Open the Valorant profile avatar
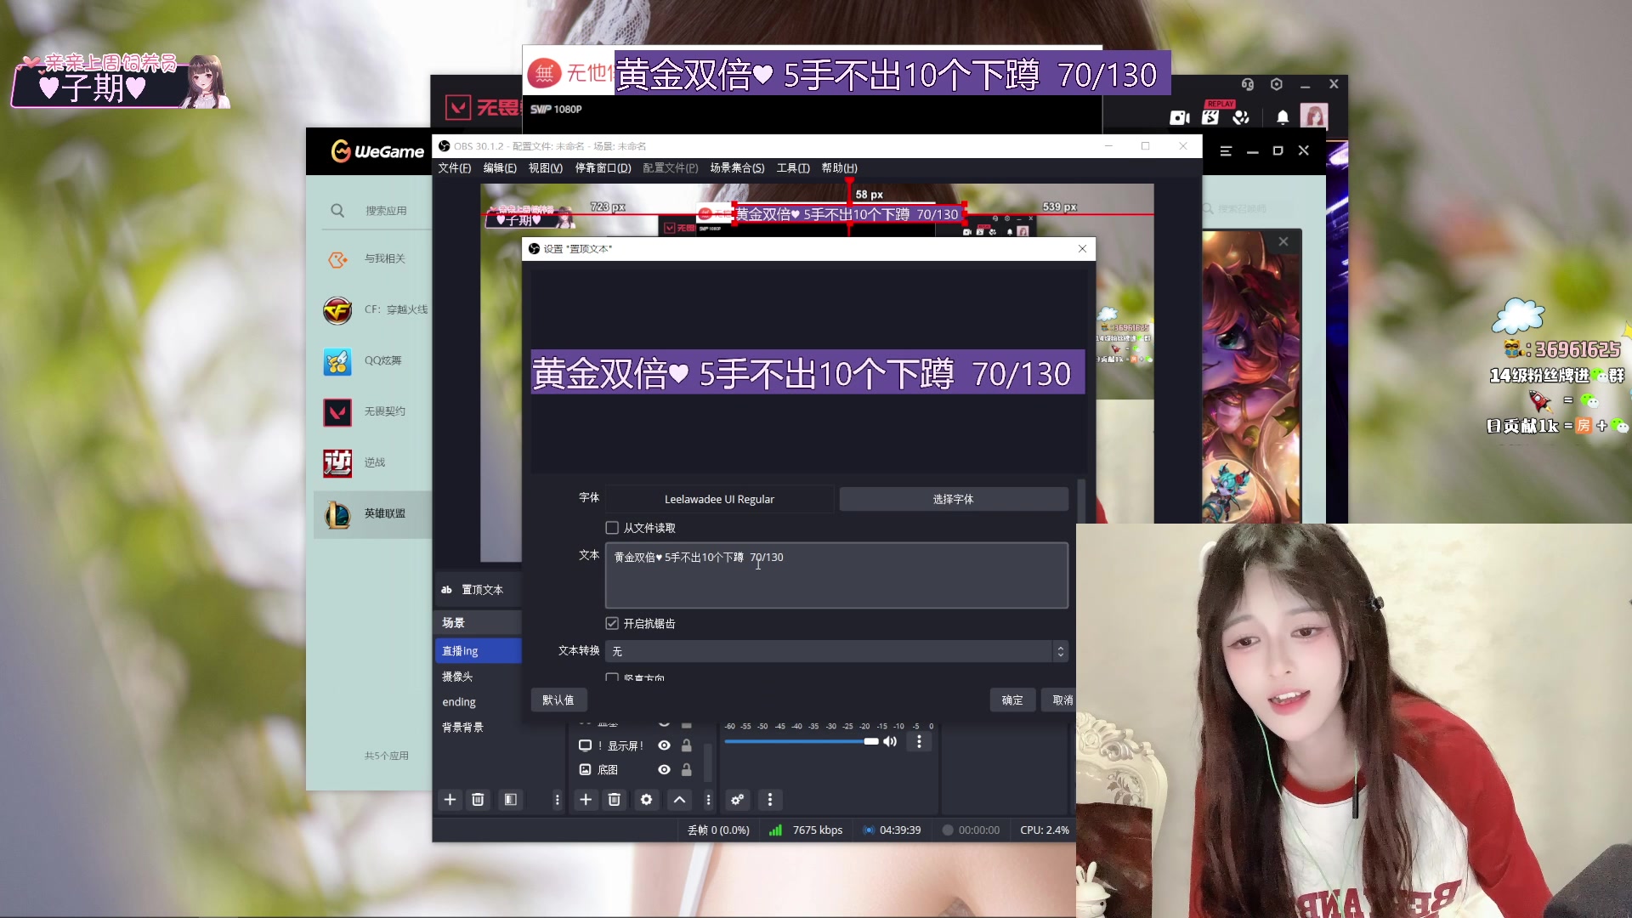 click(x=1314, y=116)
